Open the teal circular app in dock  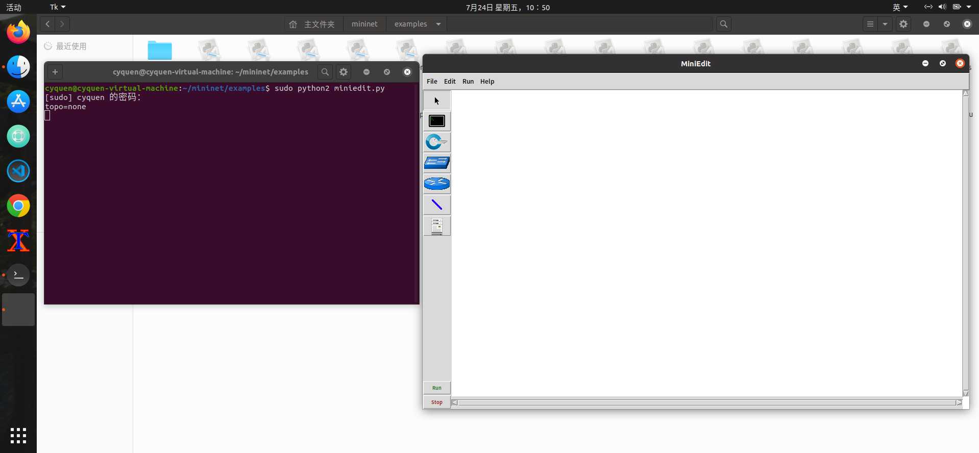18,136
